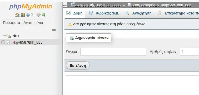Screen dimensions: 199x95
Task: Click the Δημιουργία πίνακα legend heading
Action: [89, 38]
